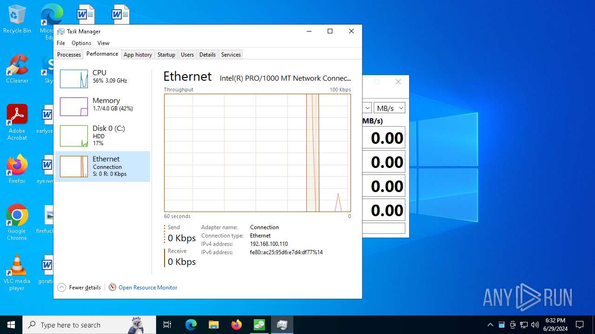
Task: Click the first Word document on desktop top row
Action: [86, 14]
